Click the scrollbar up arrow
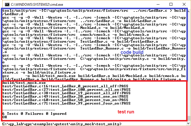This screenshot has width=191, height=126. [x=189, y=11]
